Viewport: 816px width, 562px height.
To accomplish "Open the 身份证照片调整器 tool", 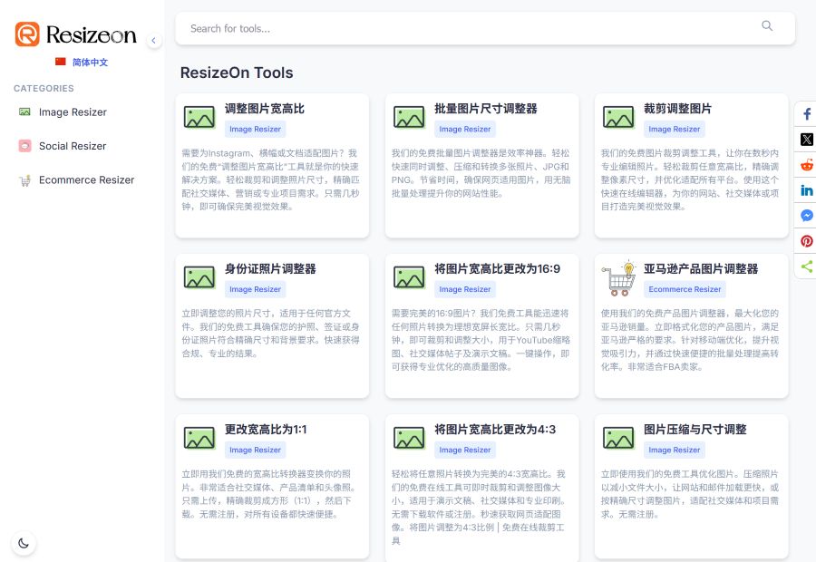I will [270, 269].
